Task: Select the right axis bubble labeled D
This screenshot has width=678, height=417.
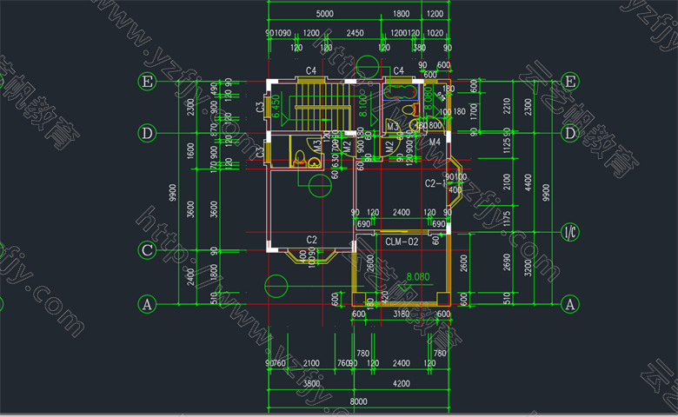Action: [571, 134]
